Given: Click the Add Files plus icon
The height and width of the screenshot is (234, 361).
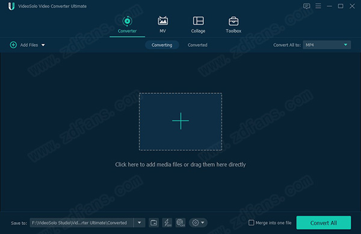Looking at the screenshot, I should (x=13, y=45).
